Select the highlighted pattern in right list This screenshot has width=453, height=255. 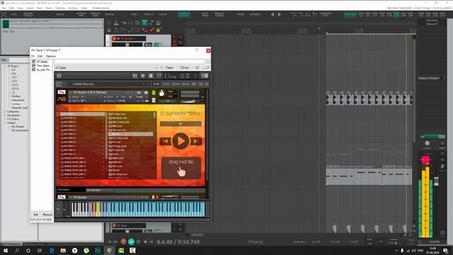(x=130, y=134)
